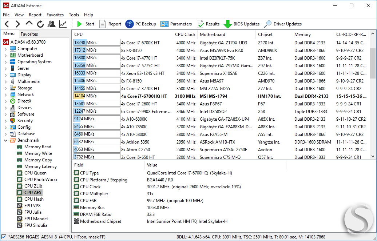377x241 pixels.
Task: Switch to the Favorites sidebar tab
Action: [29, 34]
